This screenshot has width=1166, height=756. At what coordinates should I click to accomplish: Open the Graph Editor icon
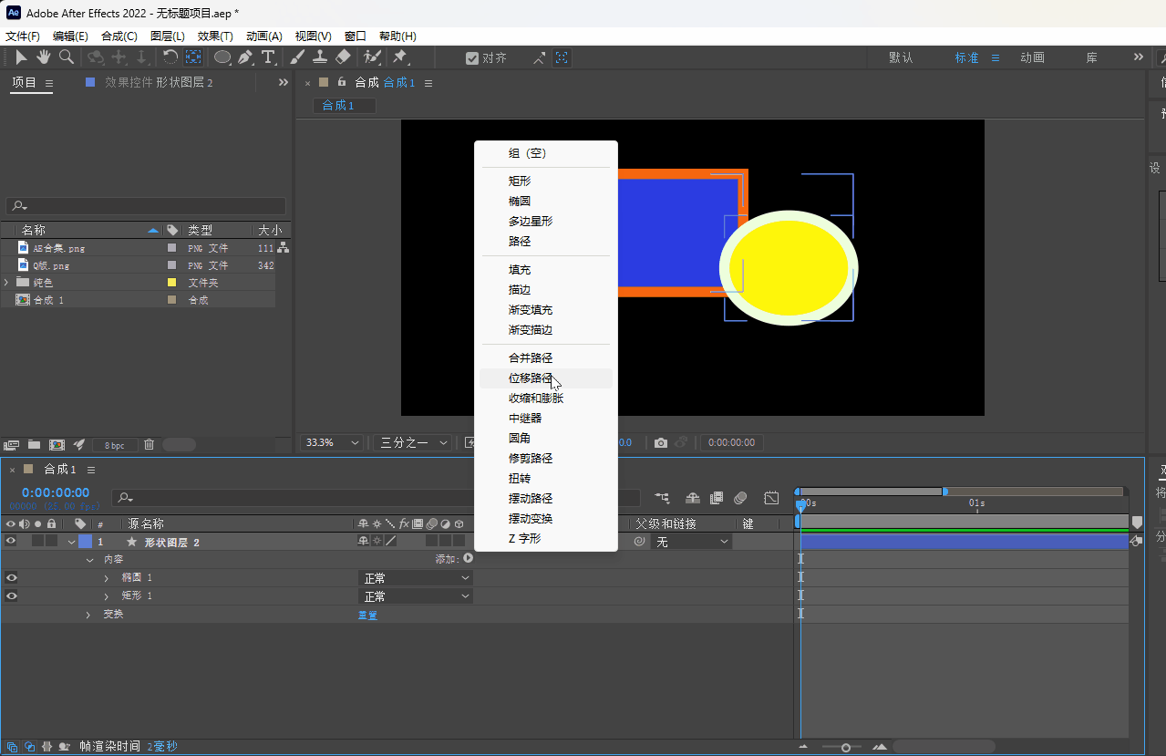(x=771, y=498)
